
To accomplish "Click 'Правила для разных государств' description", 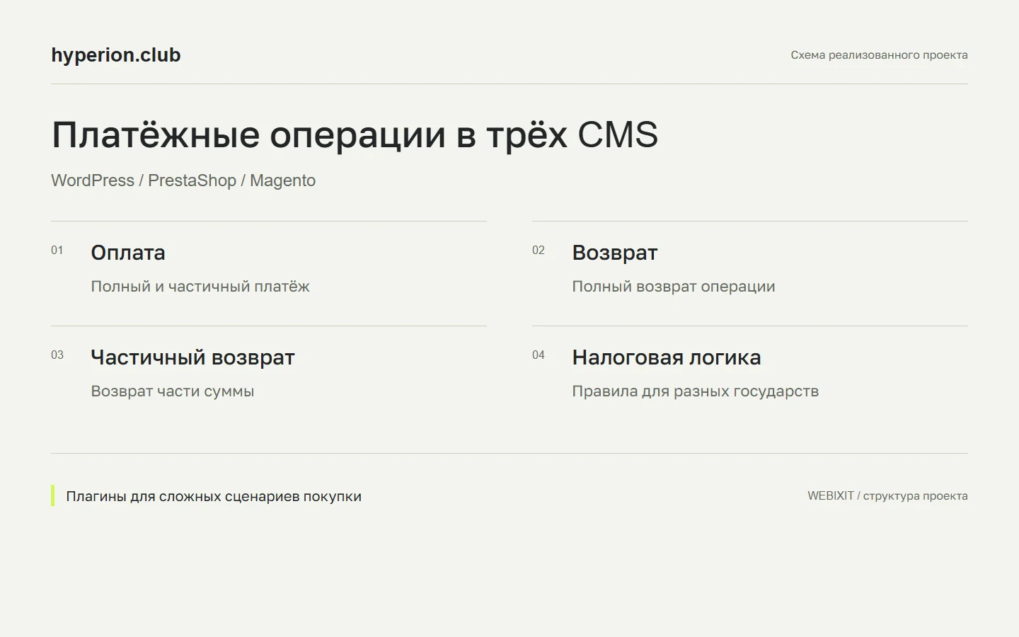I will [x=696, y=391].
